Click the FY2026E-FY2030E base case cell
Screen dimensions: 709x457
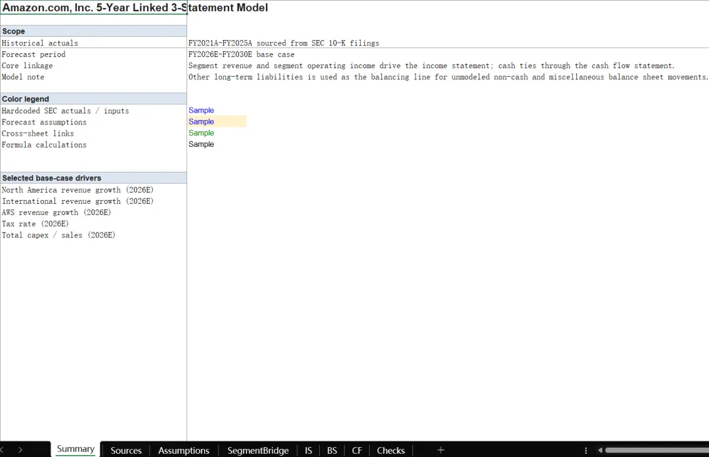pyautogui.click(x=241, y=54)
